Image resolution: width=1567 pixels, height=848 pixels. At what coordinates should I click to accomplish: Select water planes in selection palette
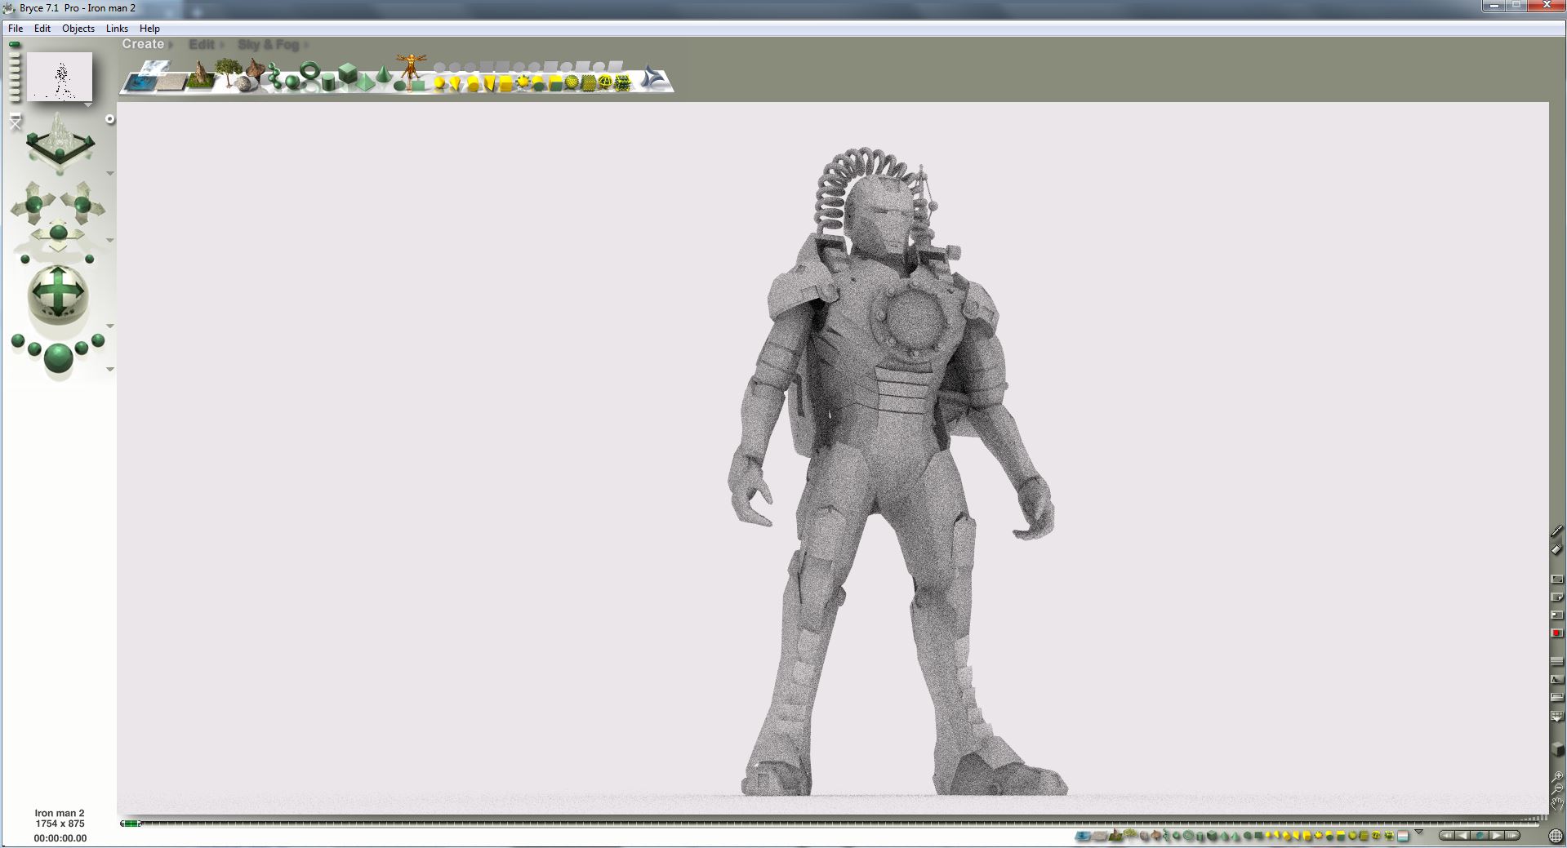point(1083,836)
